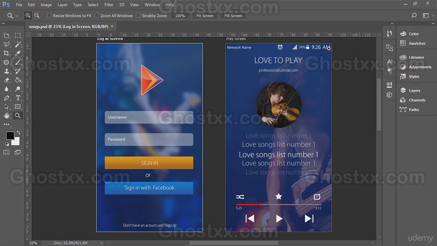437x246 pixels.
Task: Select the Blur drop tool
Action: pos(6,89)
